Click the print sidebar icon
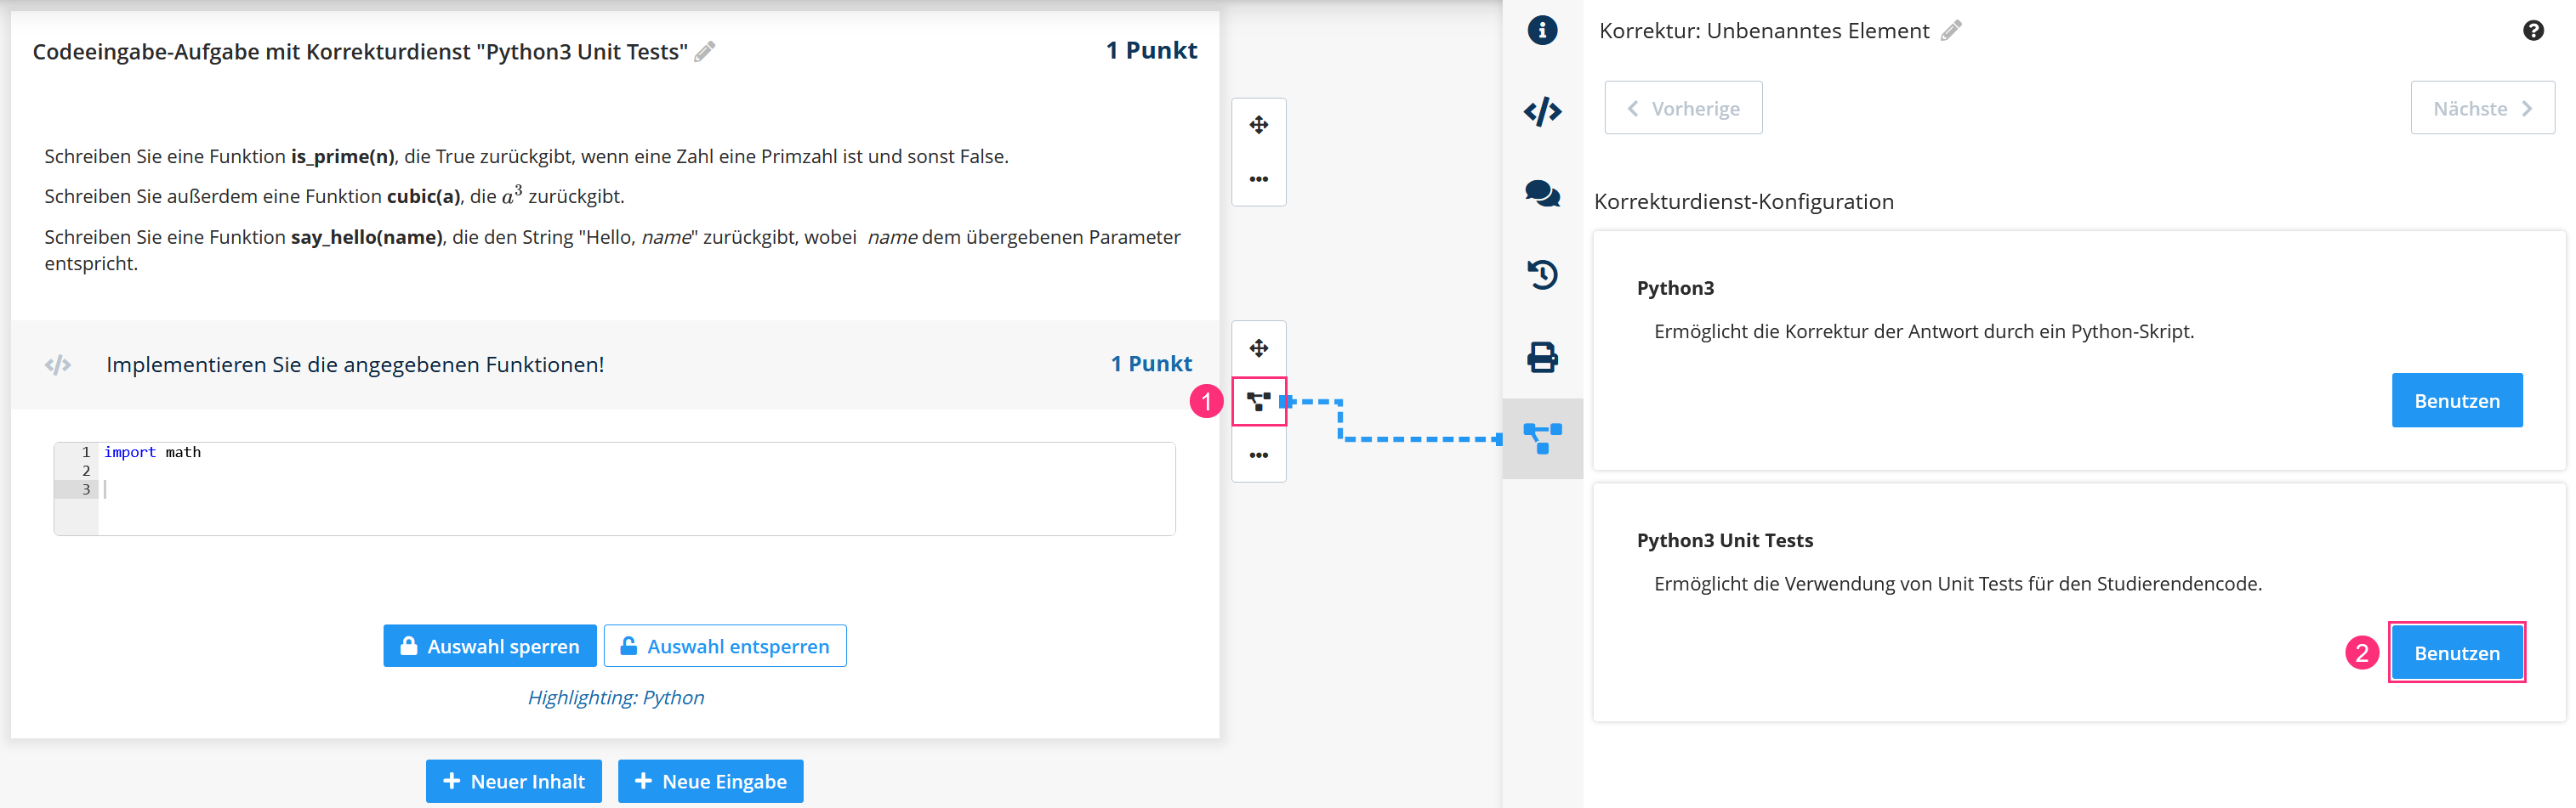Image resolution: width=2576 pixels, height=808 pixels. [1542, 357]
